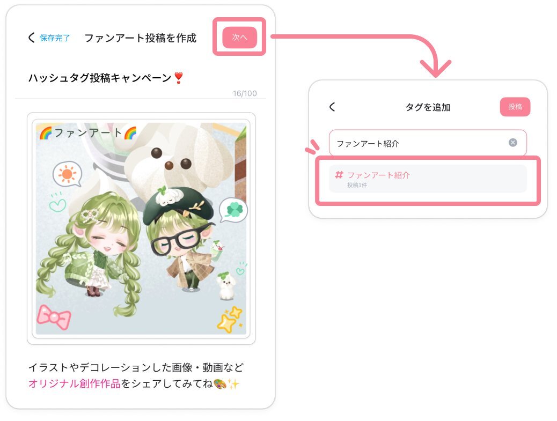The image size is (557, 421).
Task: Click the hash symbol in tag suggestion
Action: point(339,175)
